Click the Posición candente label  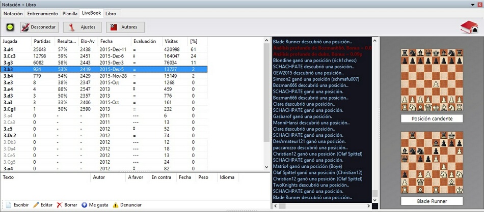[x=432, y=118]
